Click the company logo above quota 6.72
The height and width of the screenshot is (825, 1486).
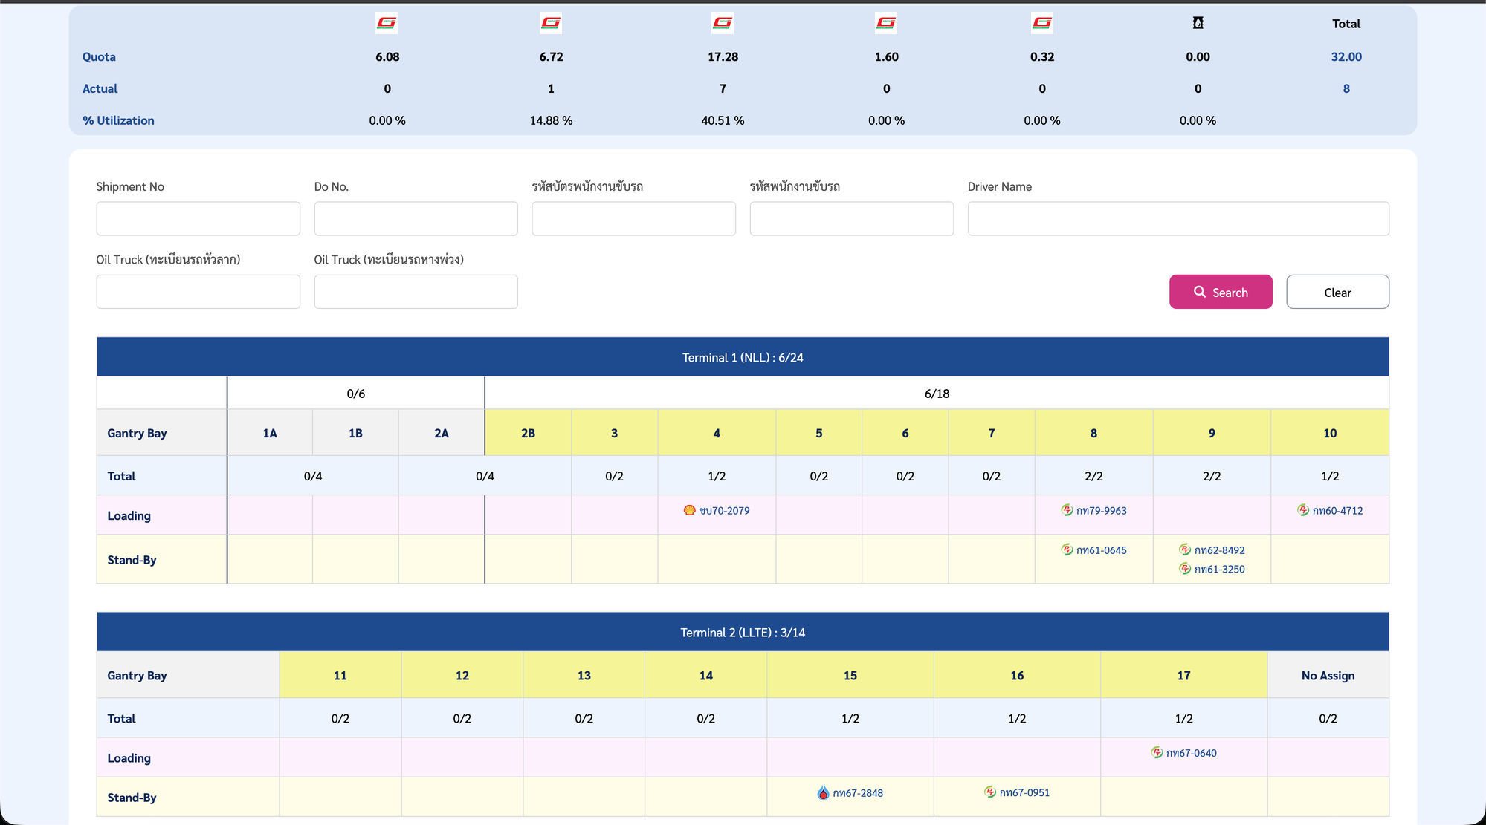(x=551, y=23)
